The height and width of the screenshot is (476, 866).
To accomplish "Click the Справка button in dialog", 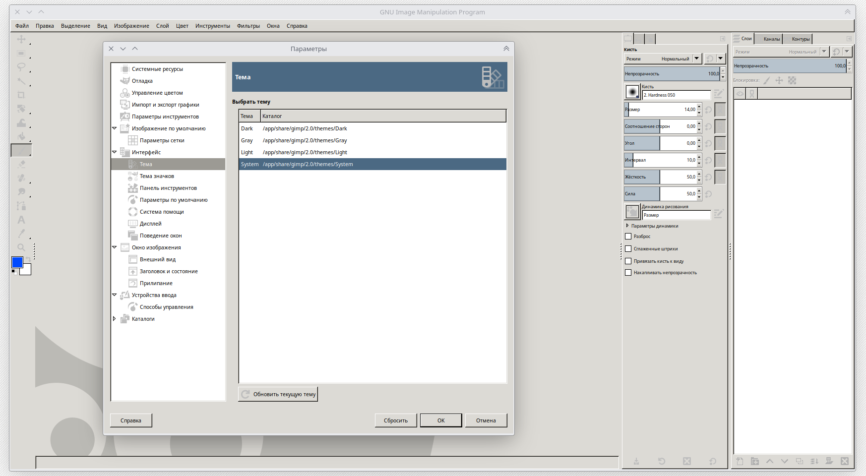I will [131, 420].
